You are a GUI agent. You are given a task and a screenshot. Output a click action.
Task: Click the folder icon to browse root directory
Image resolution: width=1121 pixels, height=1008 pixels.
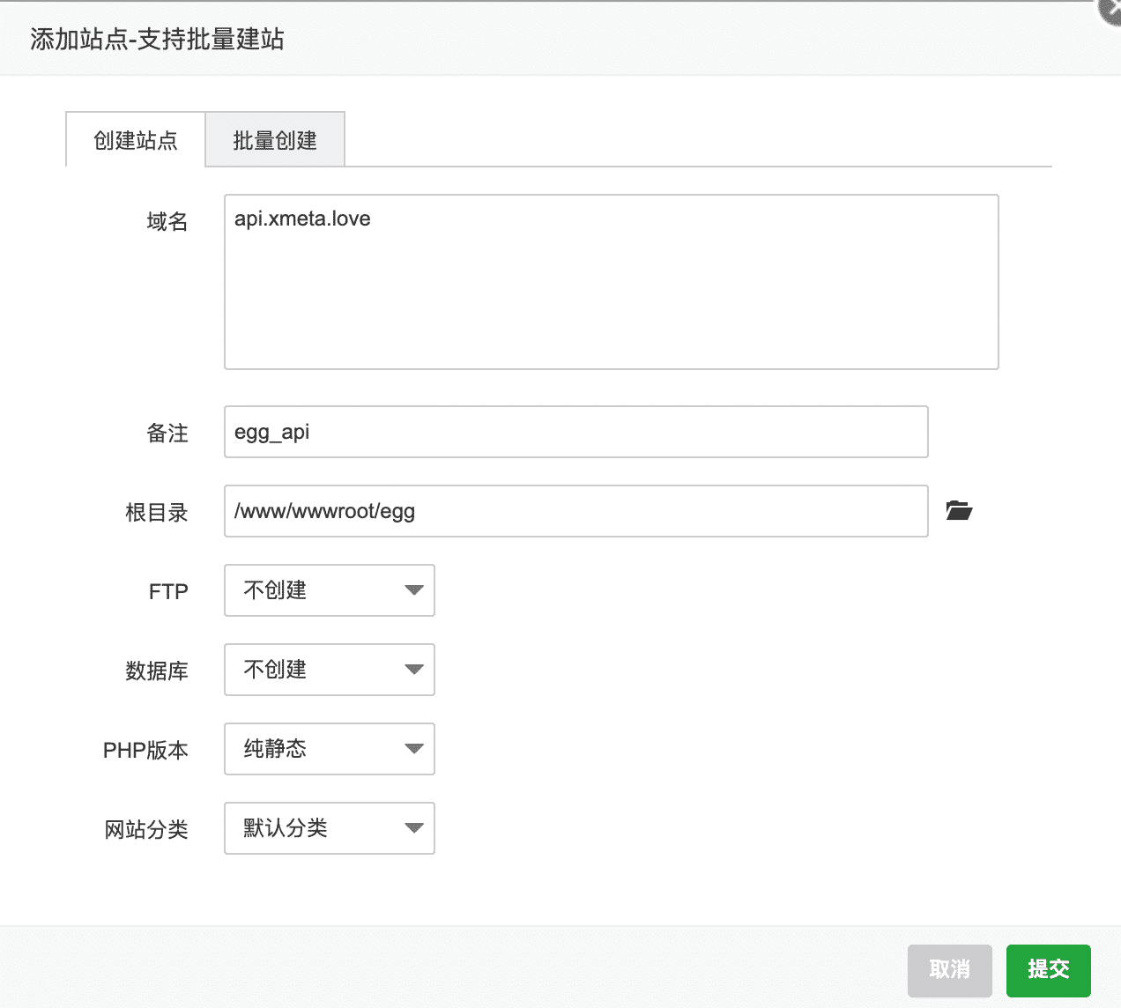(958, 511)
